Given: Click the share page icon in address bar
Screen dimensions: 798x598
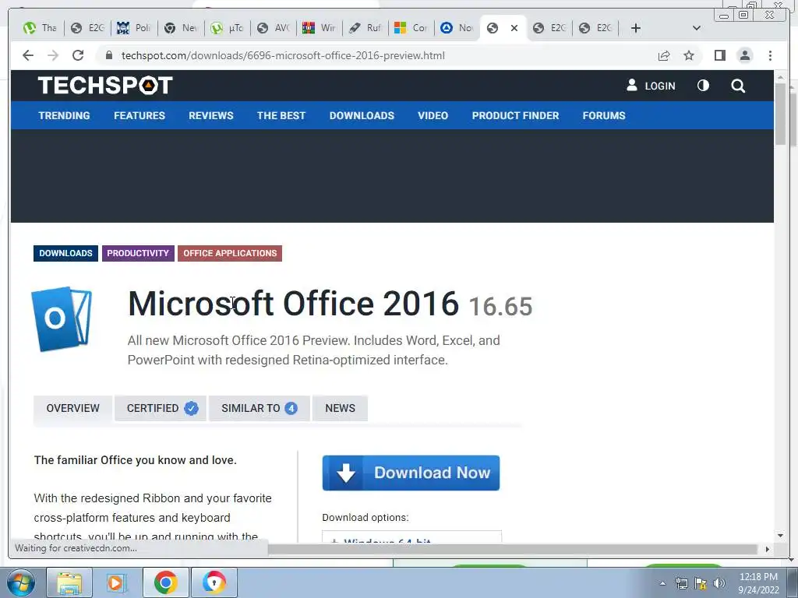Looking at the screenshot, I should pyautogui.click(x=664, y=55).
